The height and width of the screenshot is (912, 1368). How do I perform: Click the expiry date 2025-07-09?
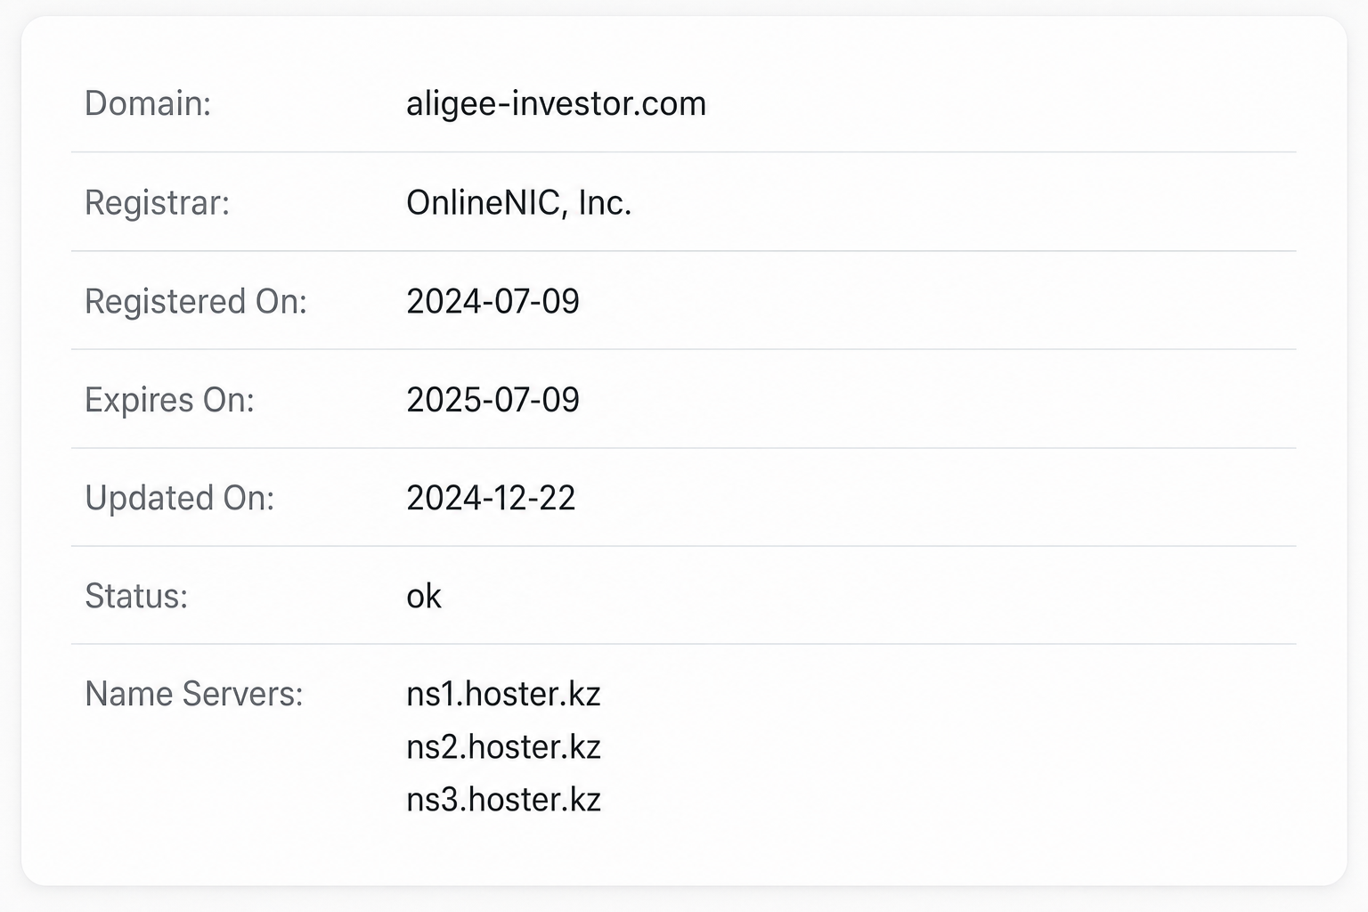[x=493, y=400]
